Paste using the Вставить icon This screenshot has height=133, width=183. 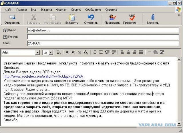pyautogui.click(x=72, y=17)
